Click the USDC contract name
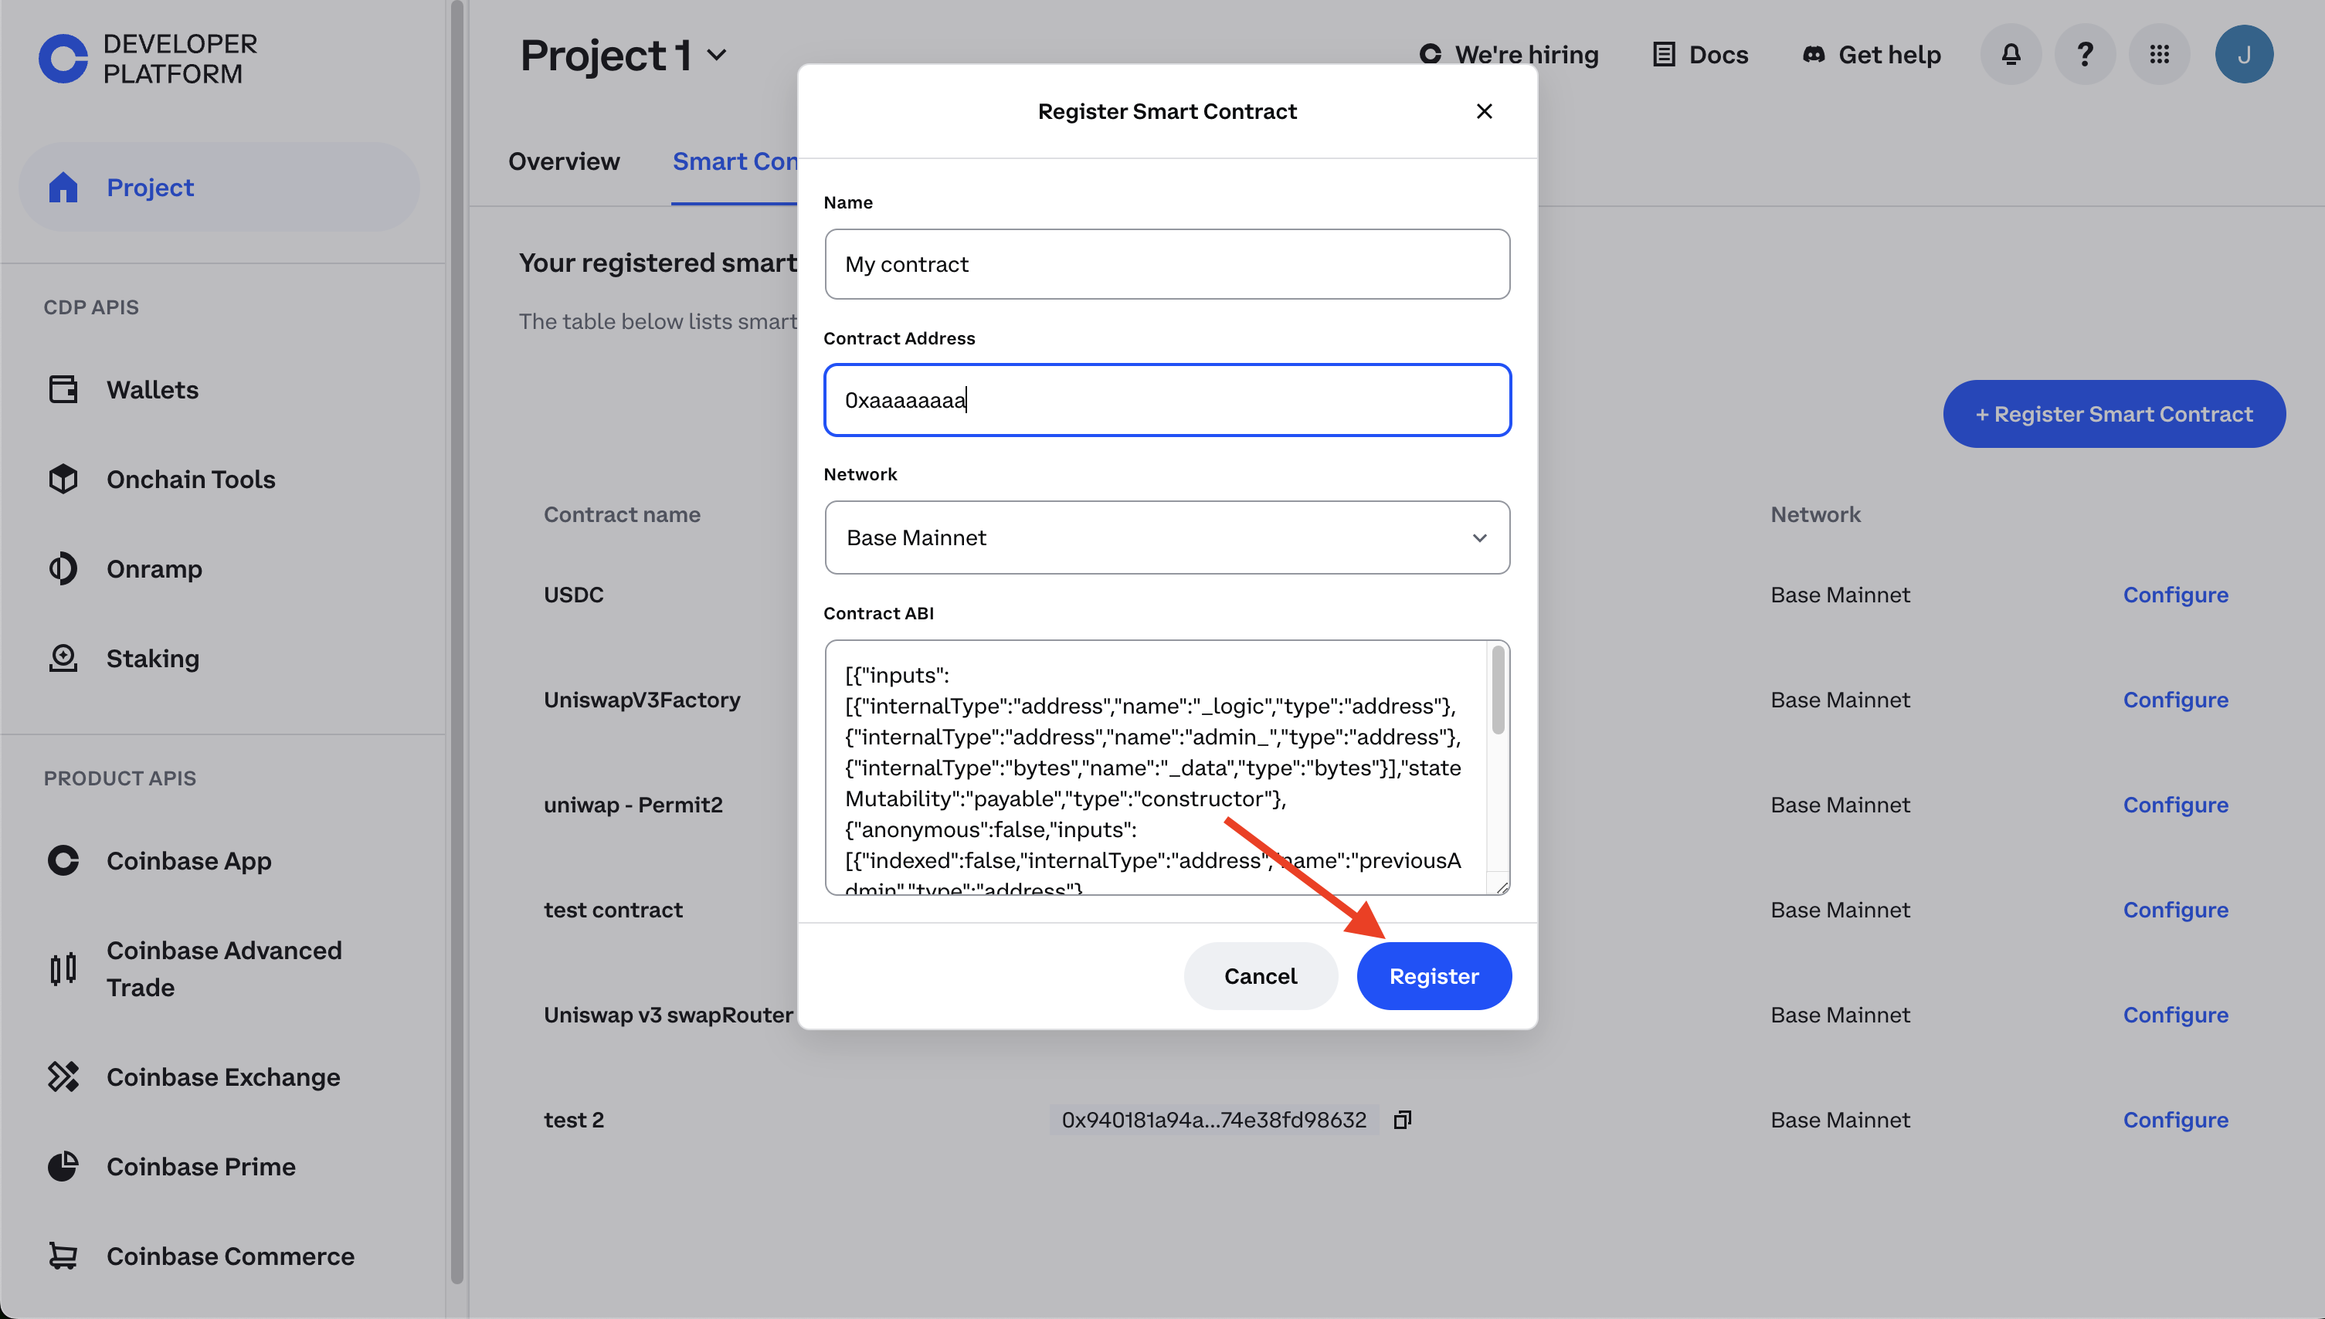This screenshot has width=2325, height=1319. 574,595
